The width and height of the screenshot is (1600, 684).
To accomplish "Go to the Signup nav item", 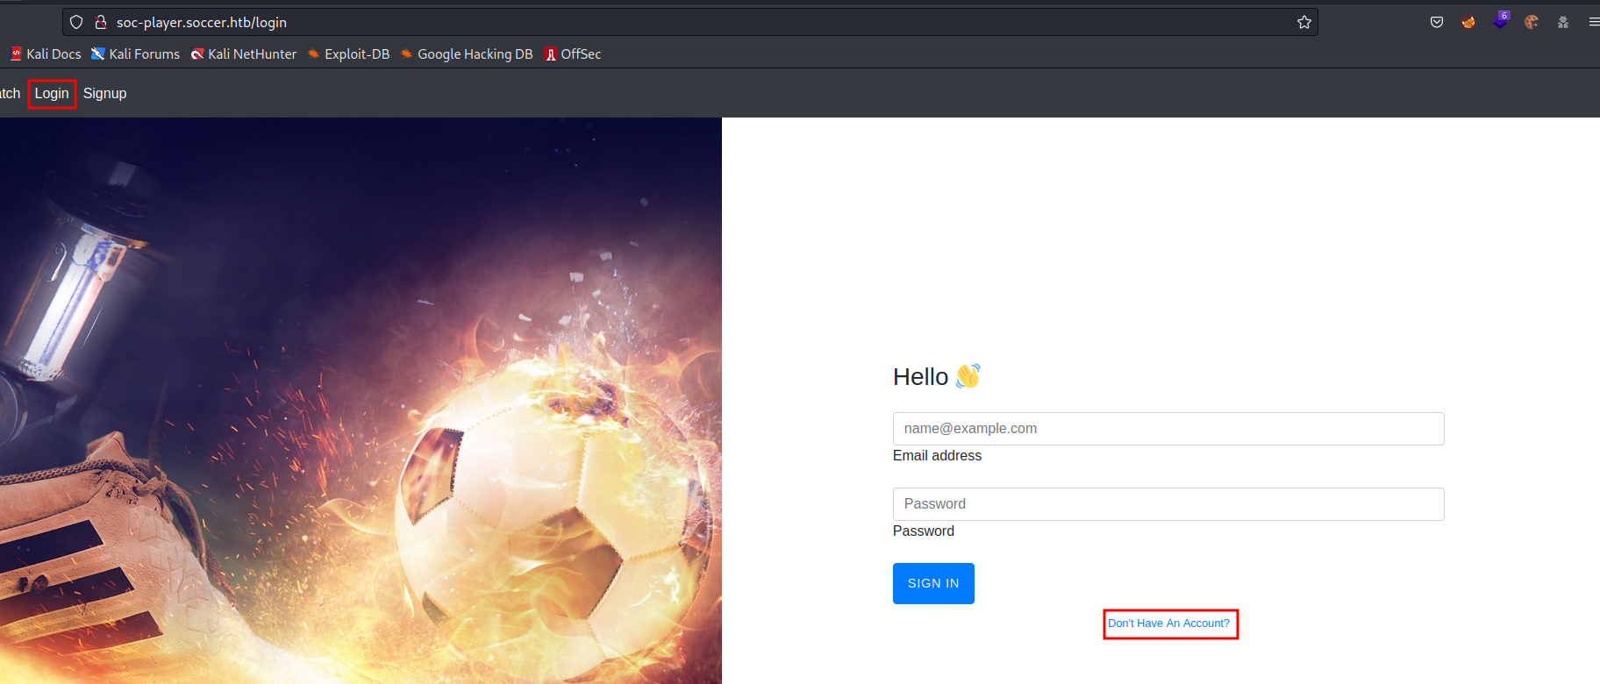I will click(x=105, y=94).
